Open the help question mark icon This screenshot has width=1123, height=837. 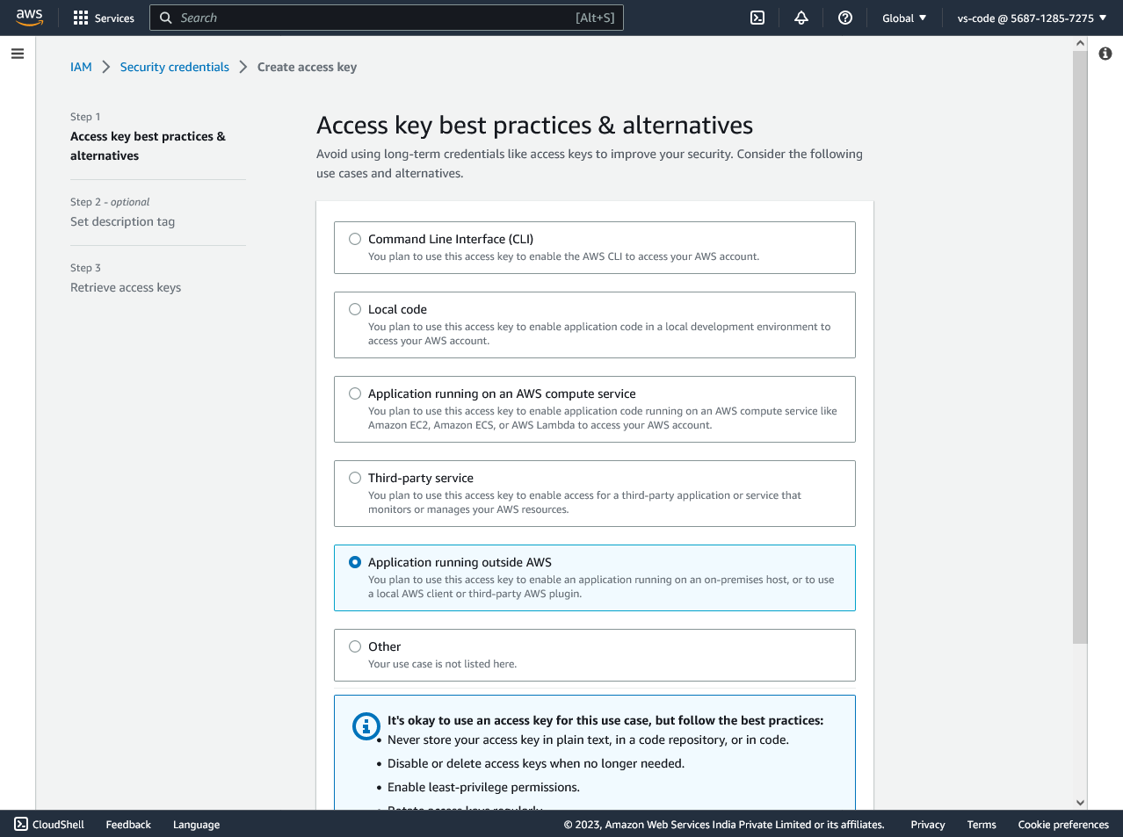coord(845,18)
